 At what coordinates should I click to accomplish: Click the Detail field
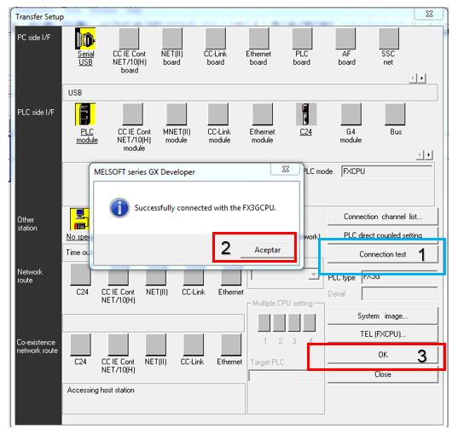(400, 293)
